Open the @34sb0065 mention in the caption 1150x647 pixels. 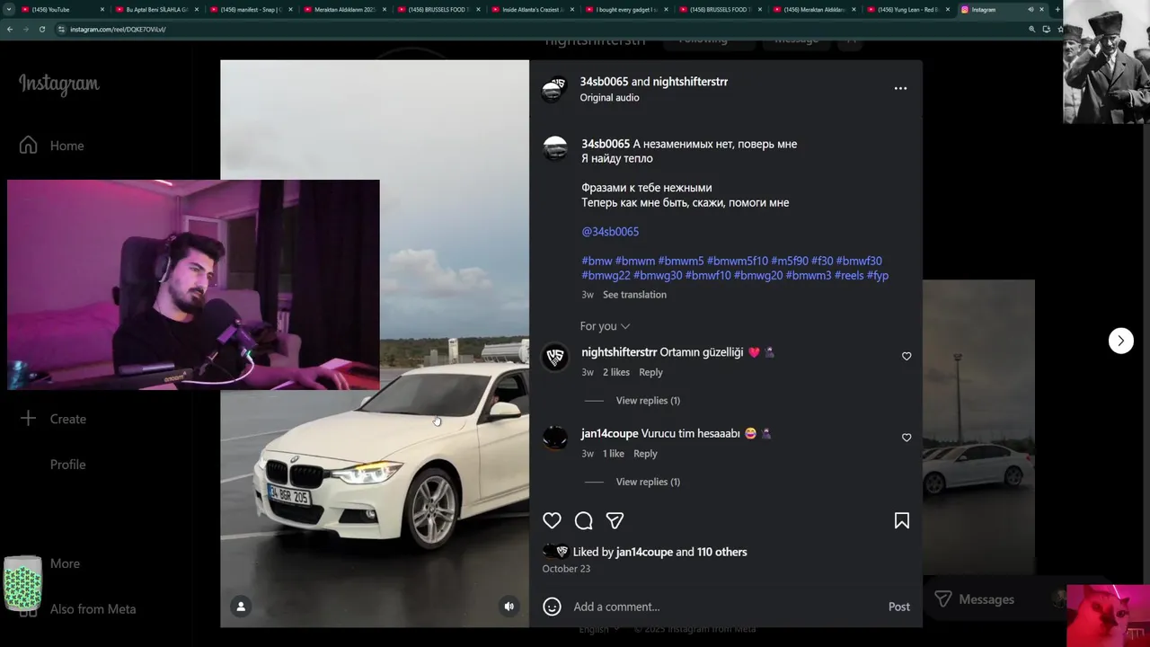pos(610,232)
